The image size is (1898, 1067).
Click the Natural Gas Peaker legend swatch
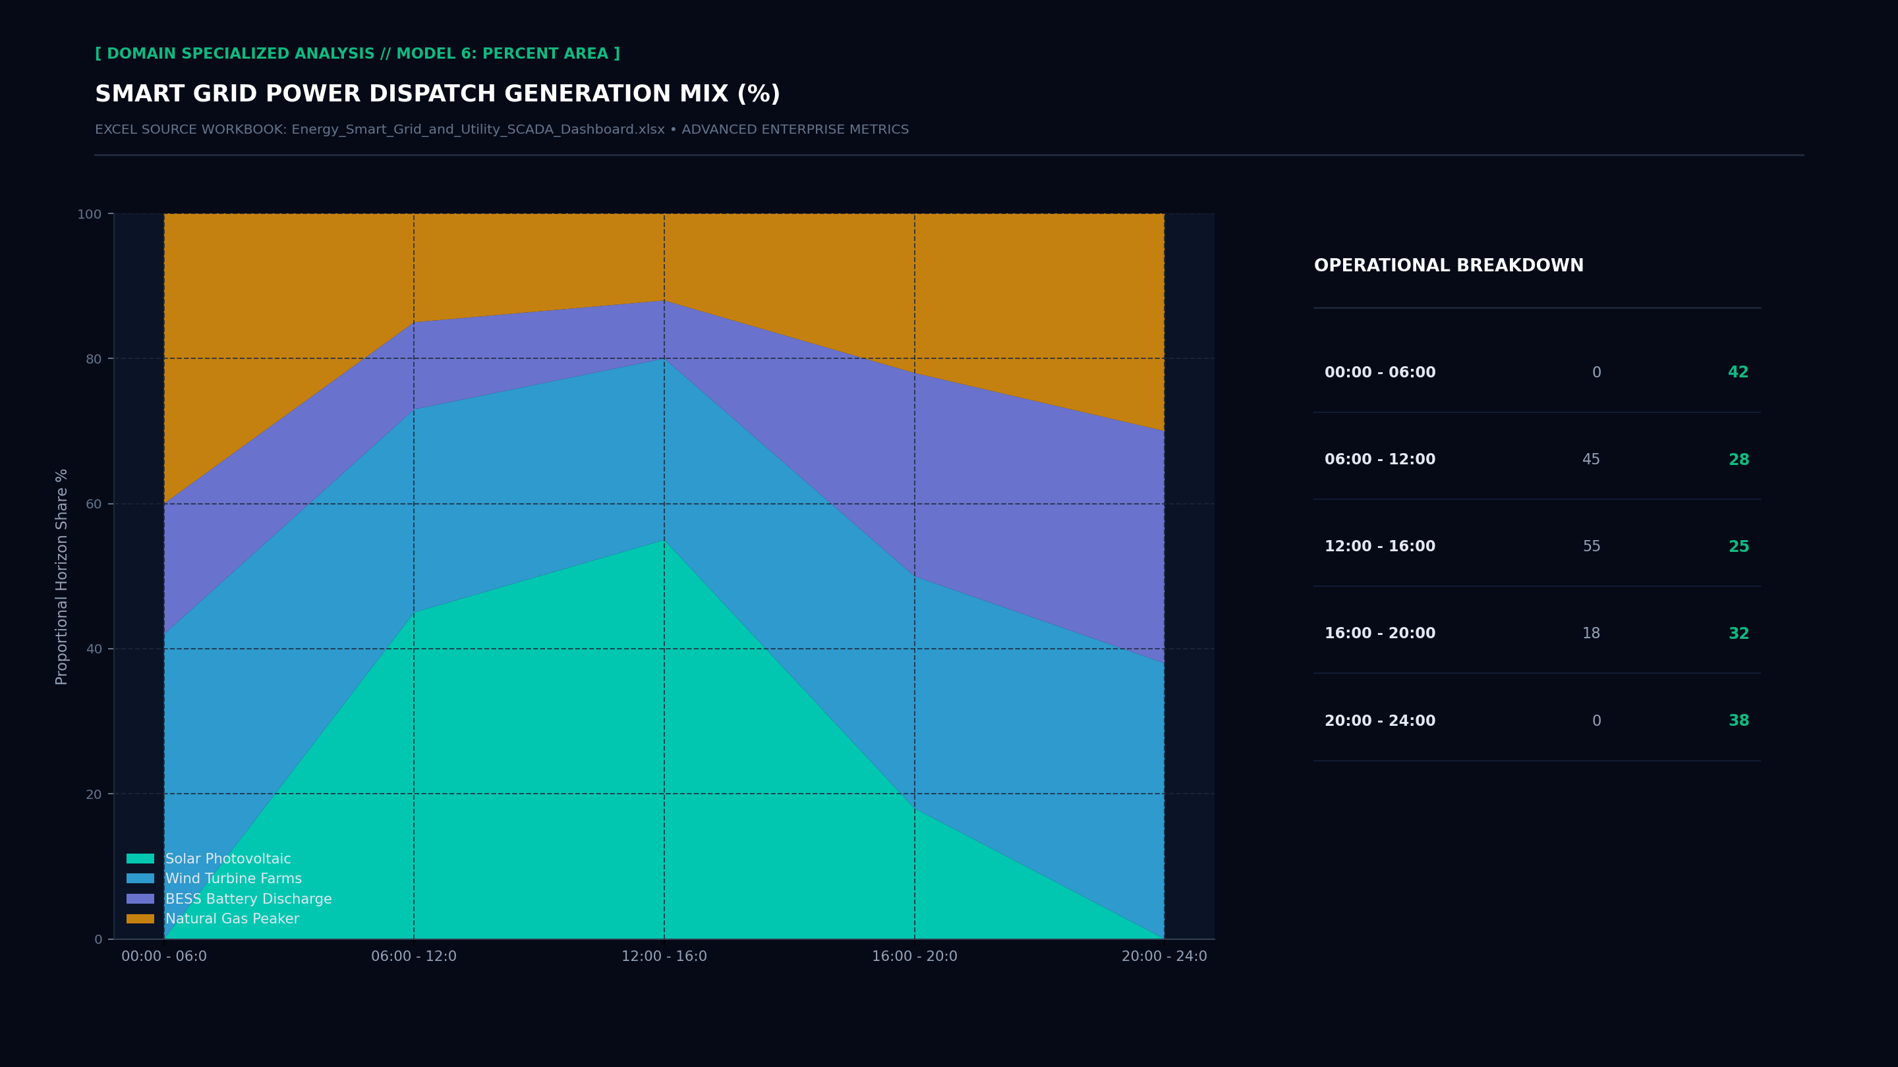click(x=140, y=919)
